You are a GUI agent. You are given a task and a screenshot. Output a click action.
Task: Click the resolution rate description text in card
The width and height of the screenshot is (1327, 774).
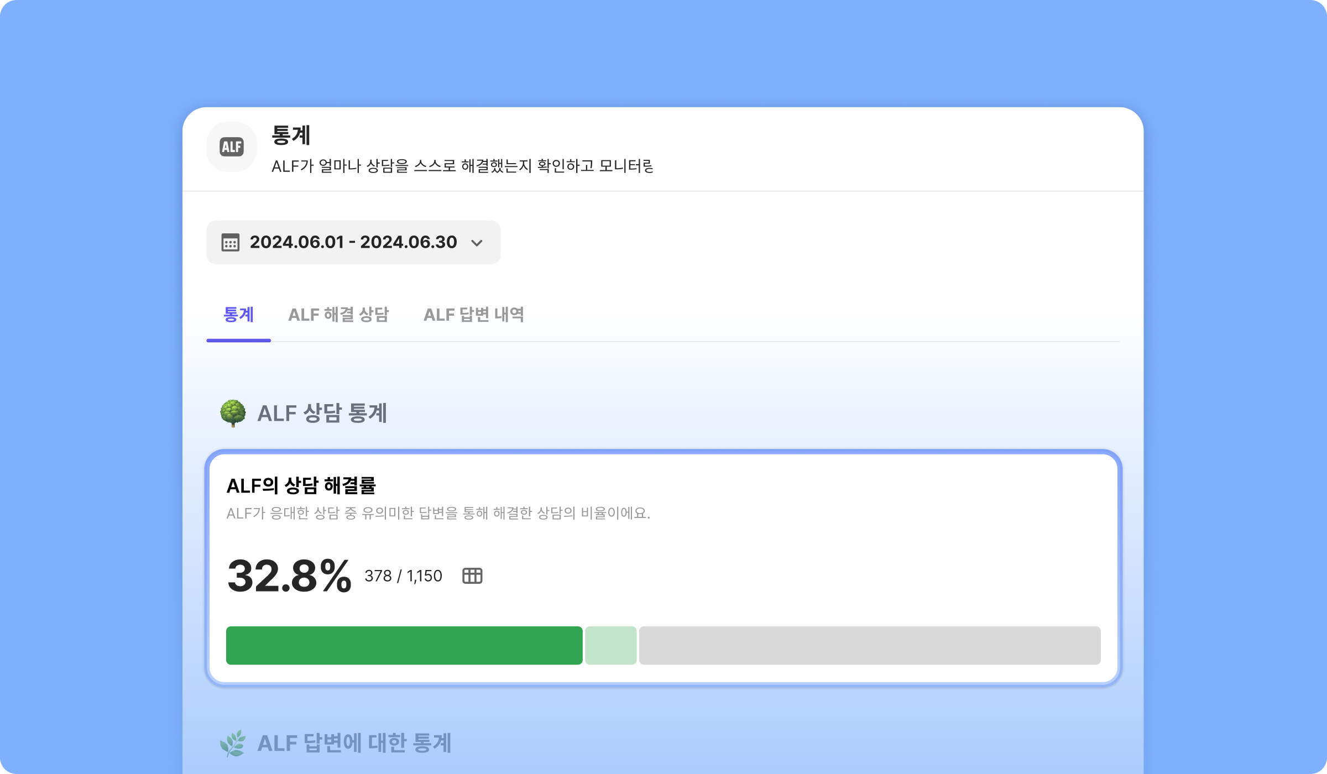tap(438, 513)
